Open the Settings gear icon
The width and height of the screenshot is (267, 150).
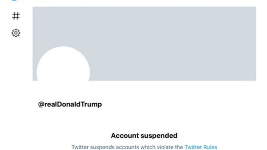point(16,33)
